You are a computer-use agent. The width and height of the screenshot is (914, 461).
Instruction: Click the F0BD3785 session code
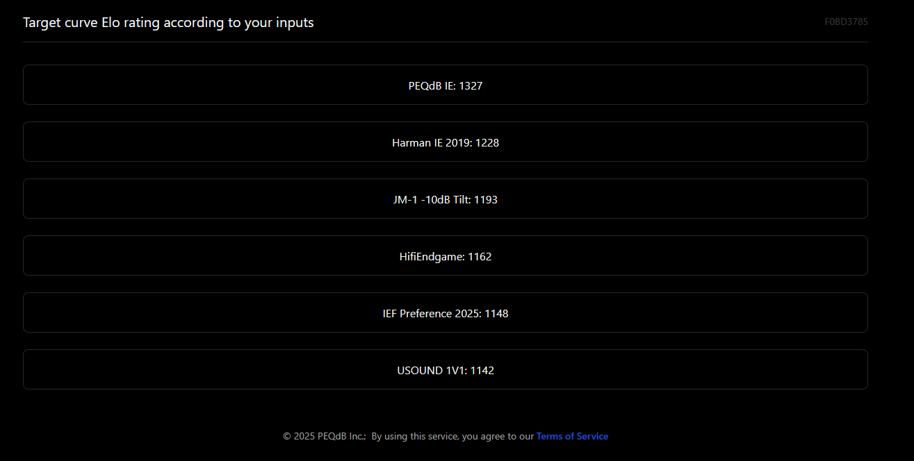pos(846,22)
